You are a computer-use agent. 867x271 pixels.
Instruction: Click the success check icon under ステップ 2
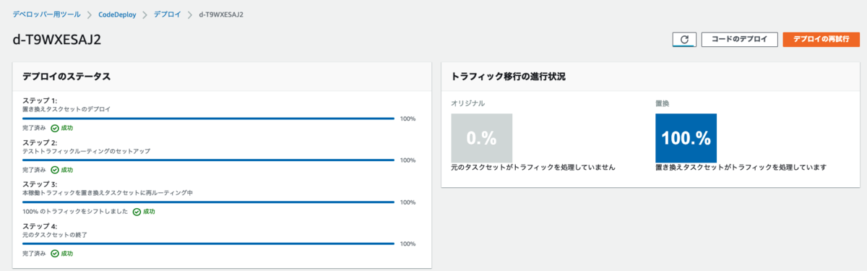pos(54,170)
